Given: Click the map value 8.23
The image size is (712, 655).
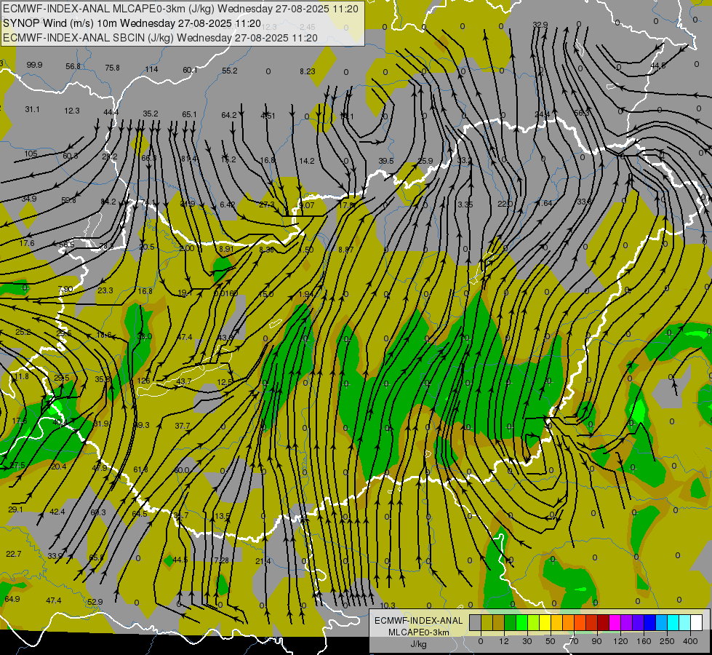Looking at the screenshot, I should [308, 71].
